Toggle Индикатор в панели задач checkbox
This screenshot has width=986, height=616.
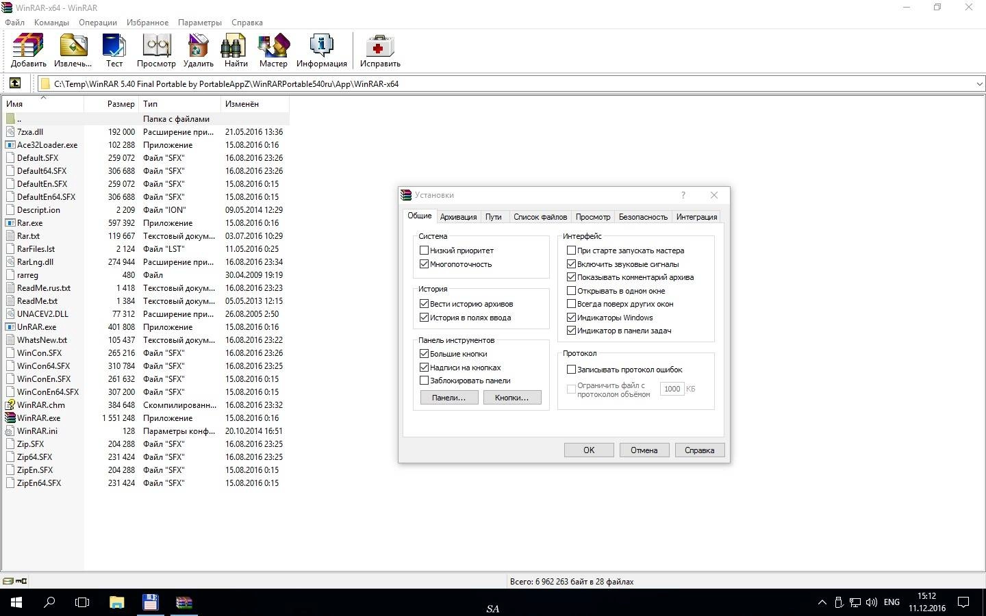coord(571,331)
